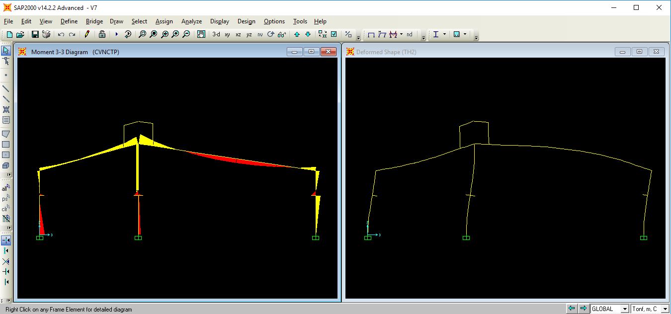Image resolution: width=671 pixels, height=314 pixels.
Task: Redo the last action
Action: (72, 34)
